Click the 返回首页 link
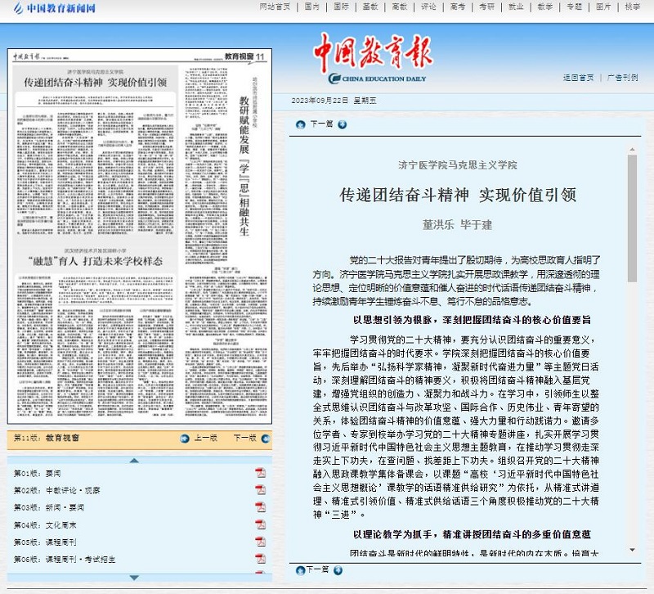The width and height of the screenshot is (654, 594). tap(578, 78)
